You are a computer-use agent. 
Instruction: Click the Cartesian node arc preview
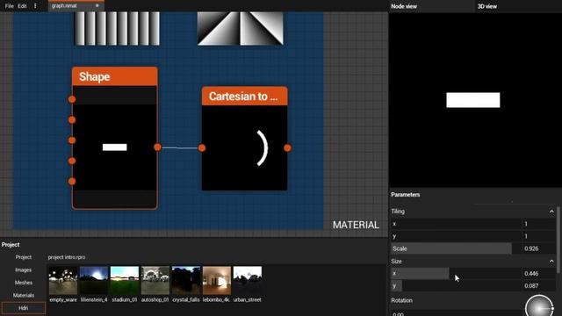tap(244, 147)
